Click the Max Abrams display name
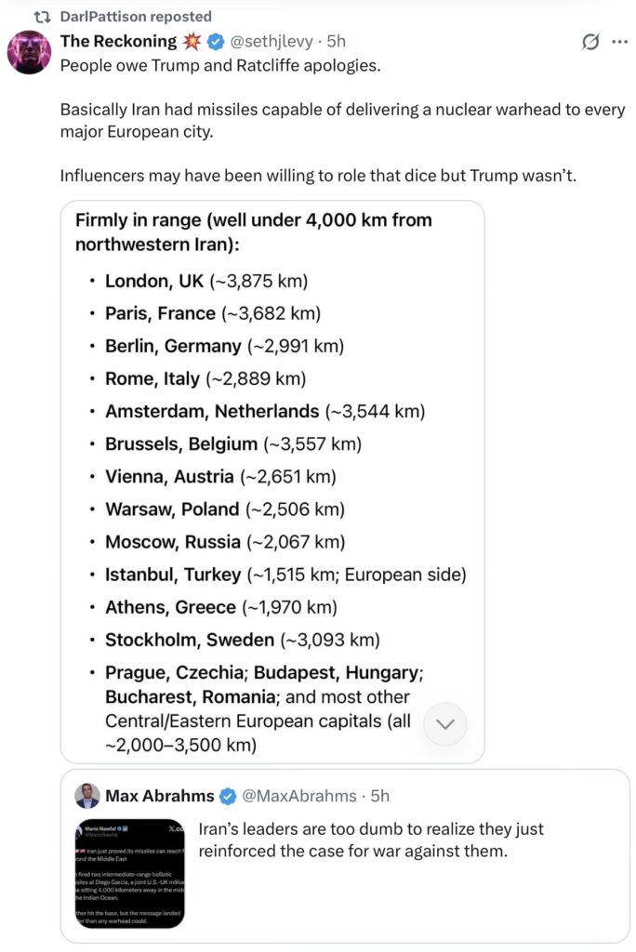Image resolution: width=636 pixels, height=952 pixels. tap(159, 796)
